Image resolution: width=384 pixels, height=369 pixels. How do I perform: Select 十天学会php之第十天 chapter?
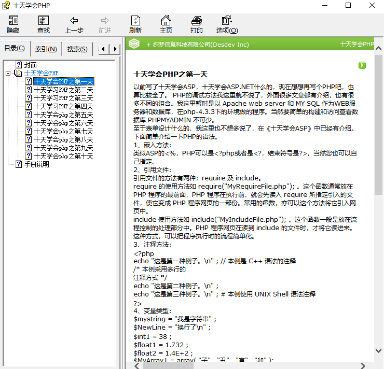pyautogui.click(x=63, y=156)
